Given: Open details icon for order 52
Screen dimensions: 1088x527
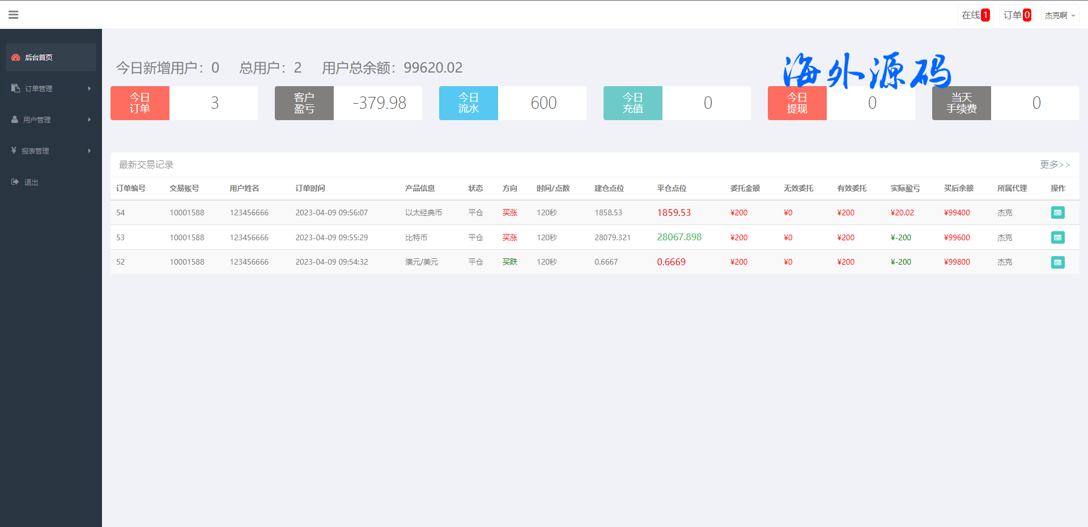Looking at the screenshot, I should point(1057,262).
